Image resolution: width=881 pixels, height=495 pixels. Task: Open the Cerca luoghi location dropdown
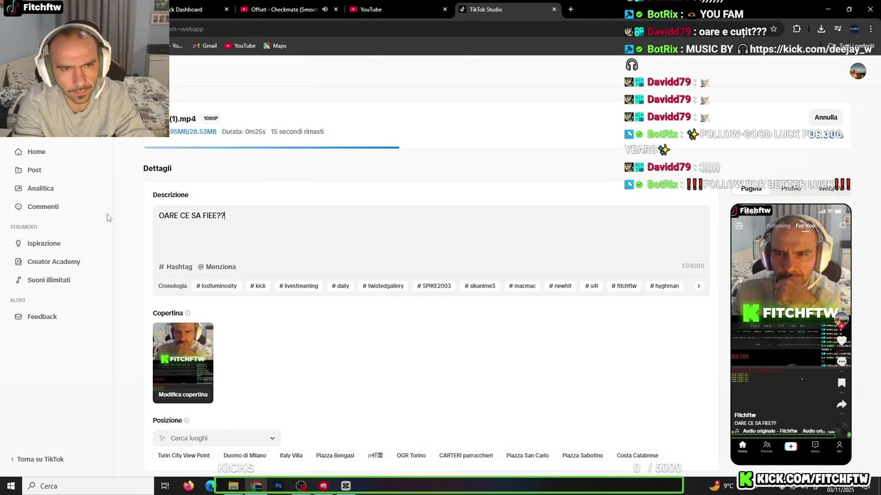coord(217,439)
